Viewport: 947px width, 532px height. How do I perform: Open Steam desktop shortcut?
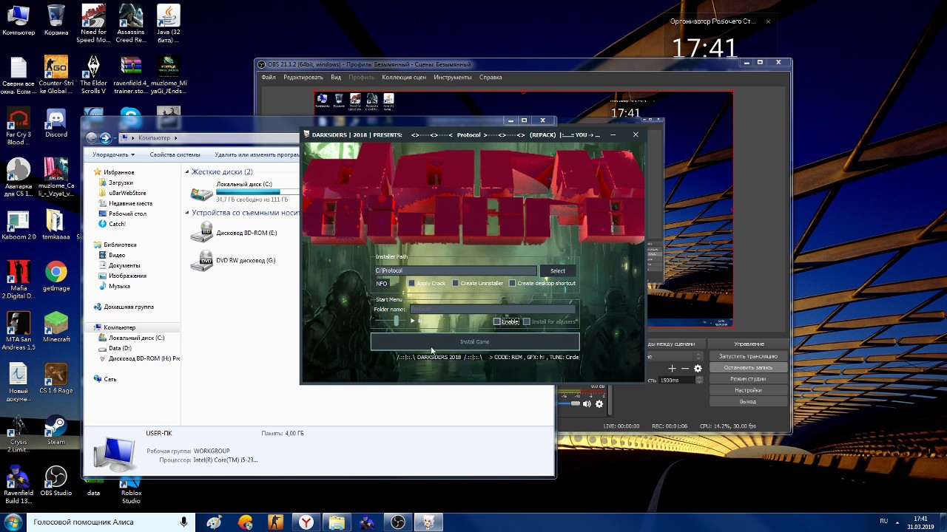coord(56,431)
